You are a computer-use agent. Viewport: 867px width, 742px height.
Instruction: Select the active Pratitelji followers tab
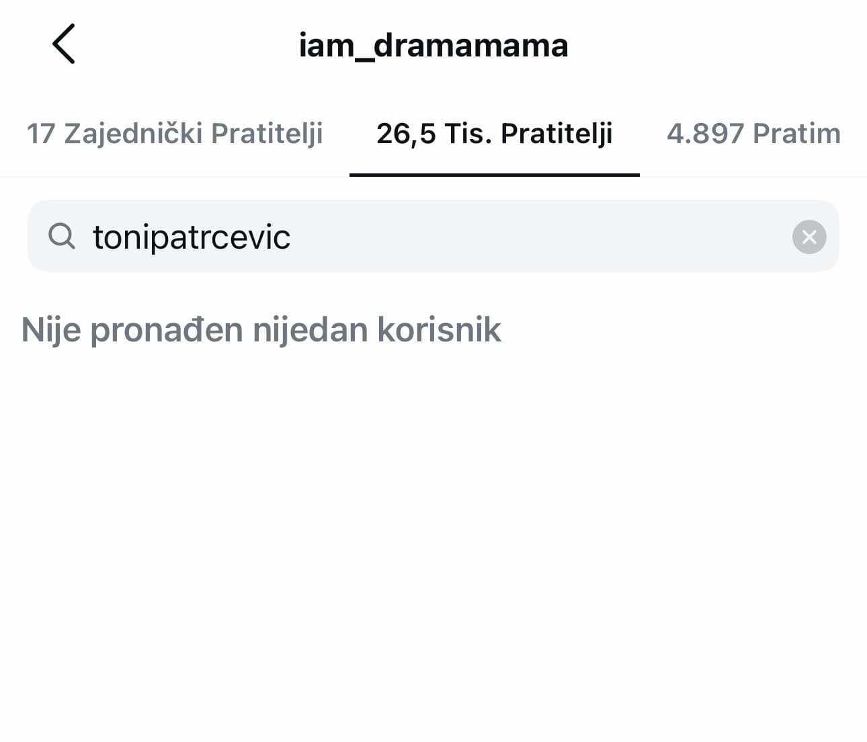coord(494,134)
